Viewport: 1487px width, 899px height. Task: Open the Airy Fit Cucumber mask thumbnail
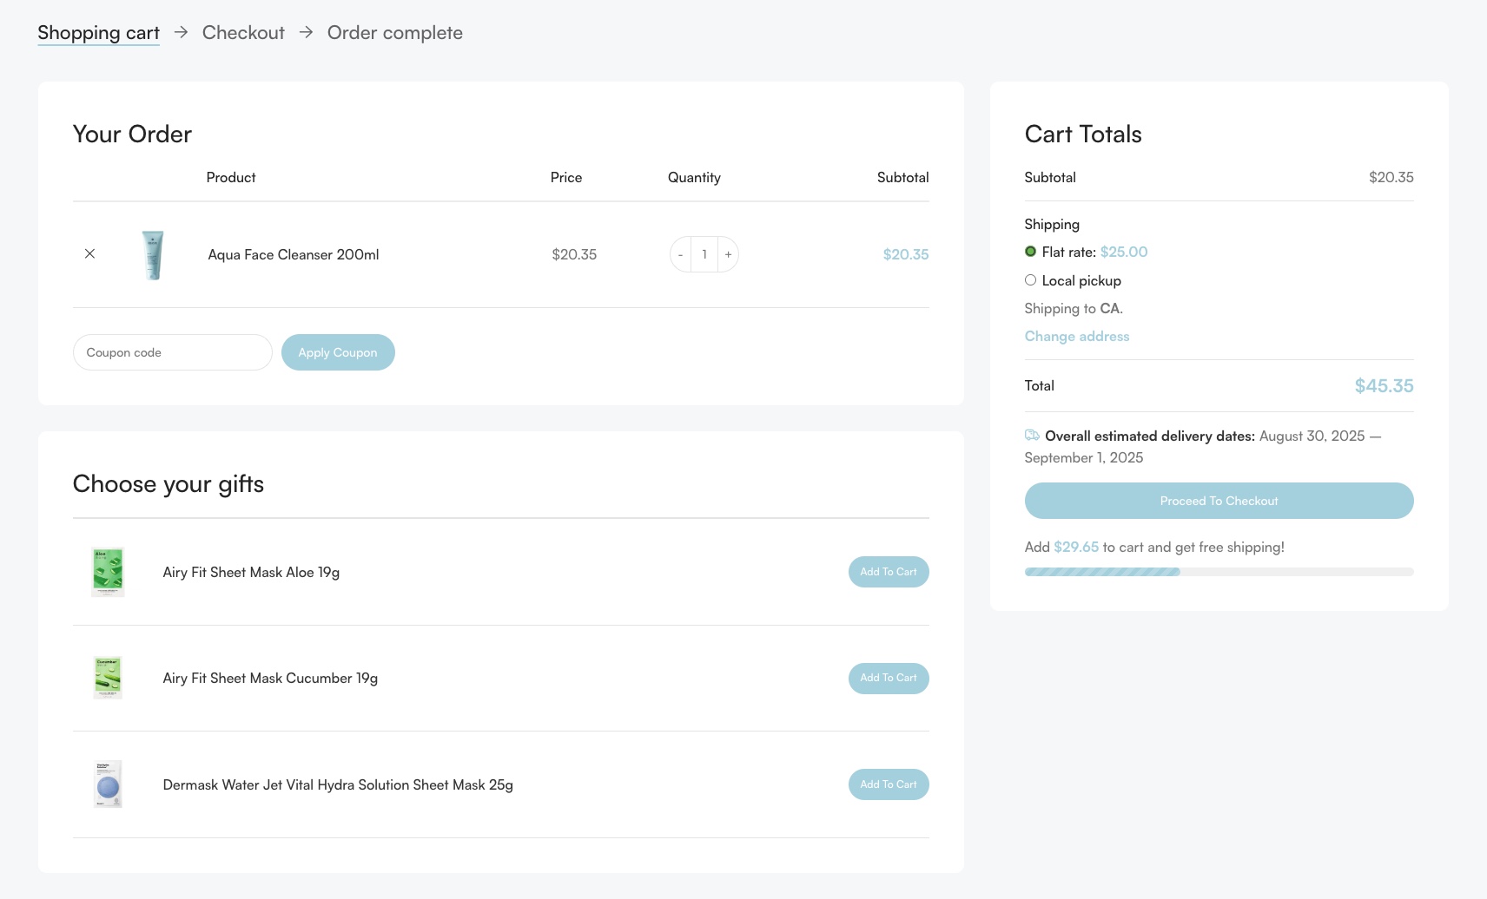point(108,678)
